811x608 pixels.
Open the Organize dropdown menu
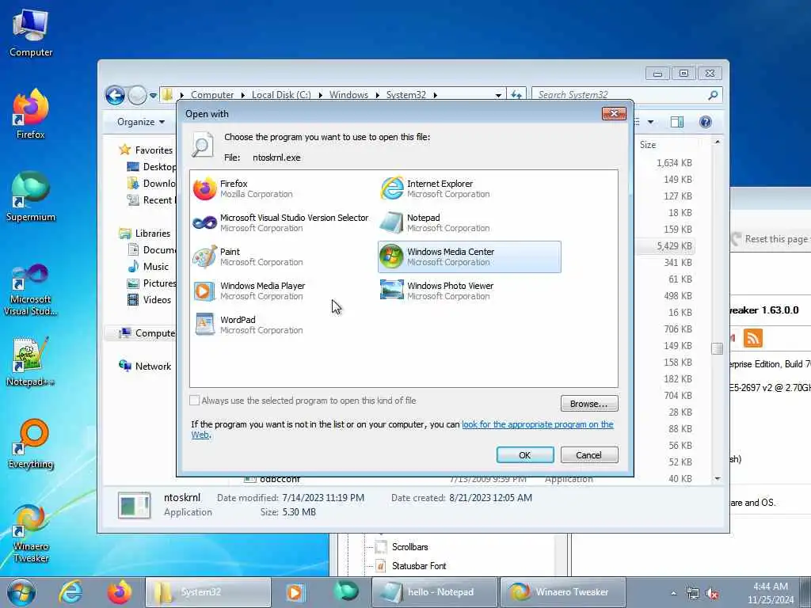coord(141,122)
